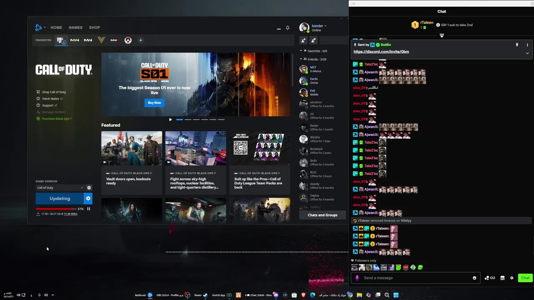Send message with green Chat button

tap(525, 278)
